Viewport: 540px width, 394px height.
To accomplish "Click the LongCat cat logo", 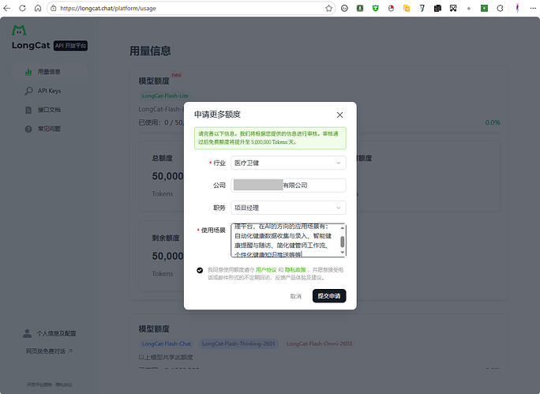I will tap(19, 30).
